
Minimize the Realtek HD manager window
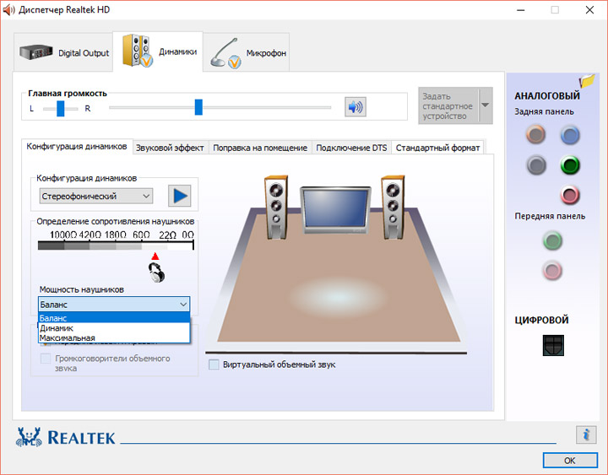click(x=520, y=10)
